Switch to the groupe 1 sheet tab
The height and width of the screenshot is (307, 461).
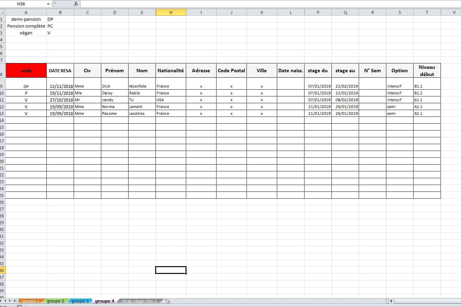[31, 301]
